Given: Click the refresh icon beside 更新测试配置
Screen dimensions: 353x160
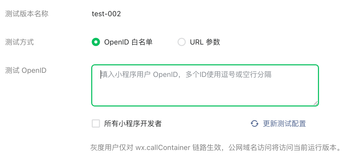Looking at the screenshot, I should [255, 124].
